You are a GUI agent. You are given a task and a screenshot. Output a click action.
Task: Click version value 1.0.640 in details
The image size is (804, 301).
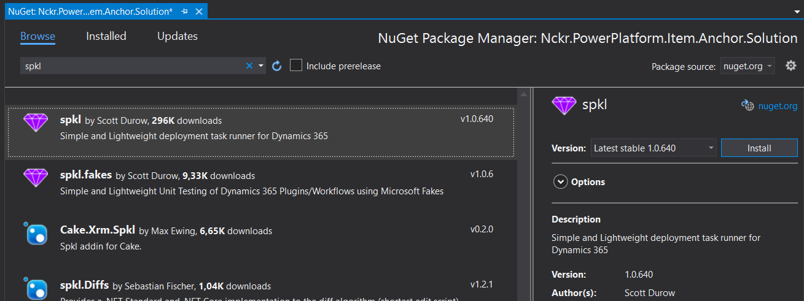[x=639, y=275]
